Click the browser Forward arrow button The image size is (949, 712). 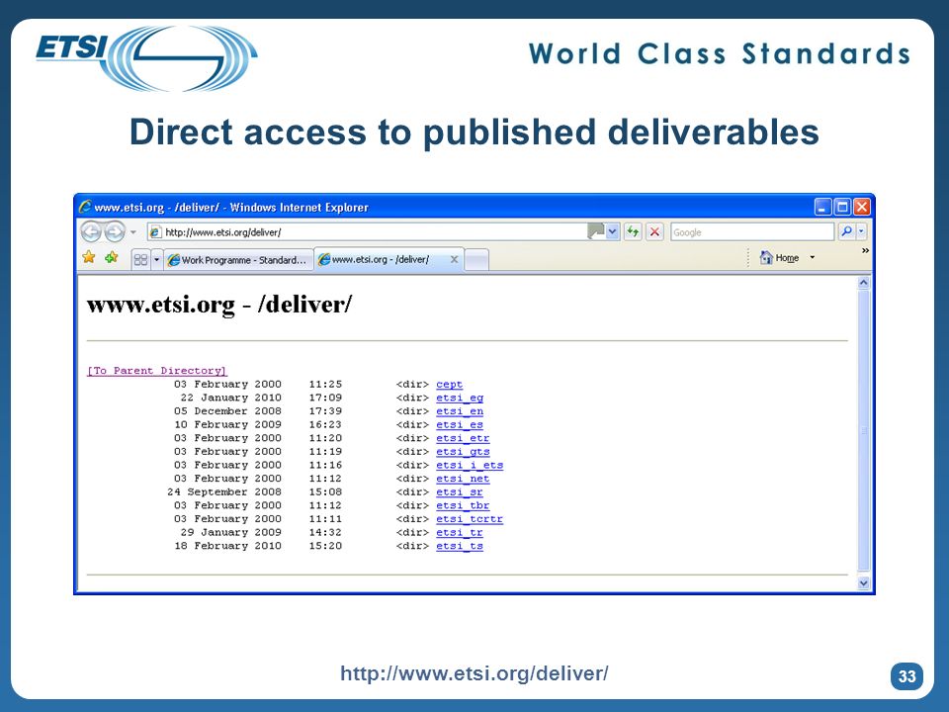[115, 231]
